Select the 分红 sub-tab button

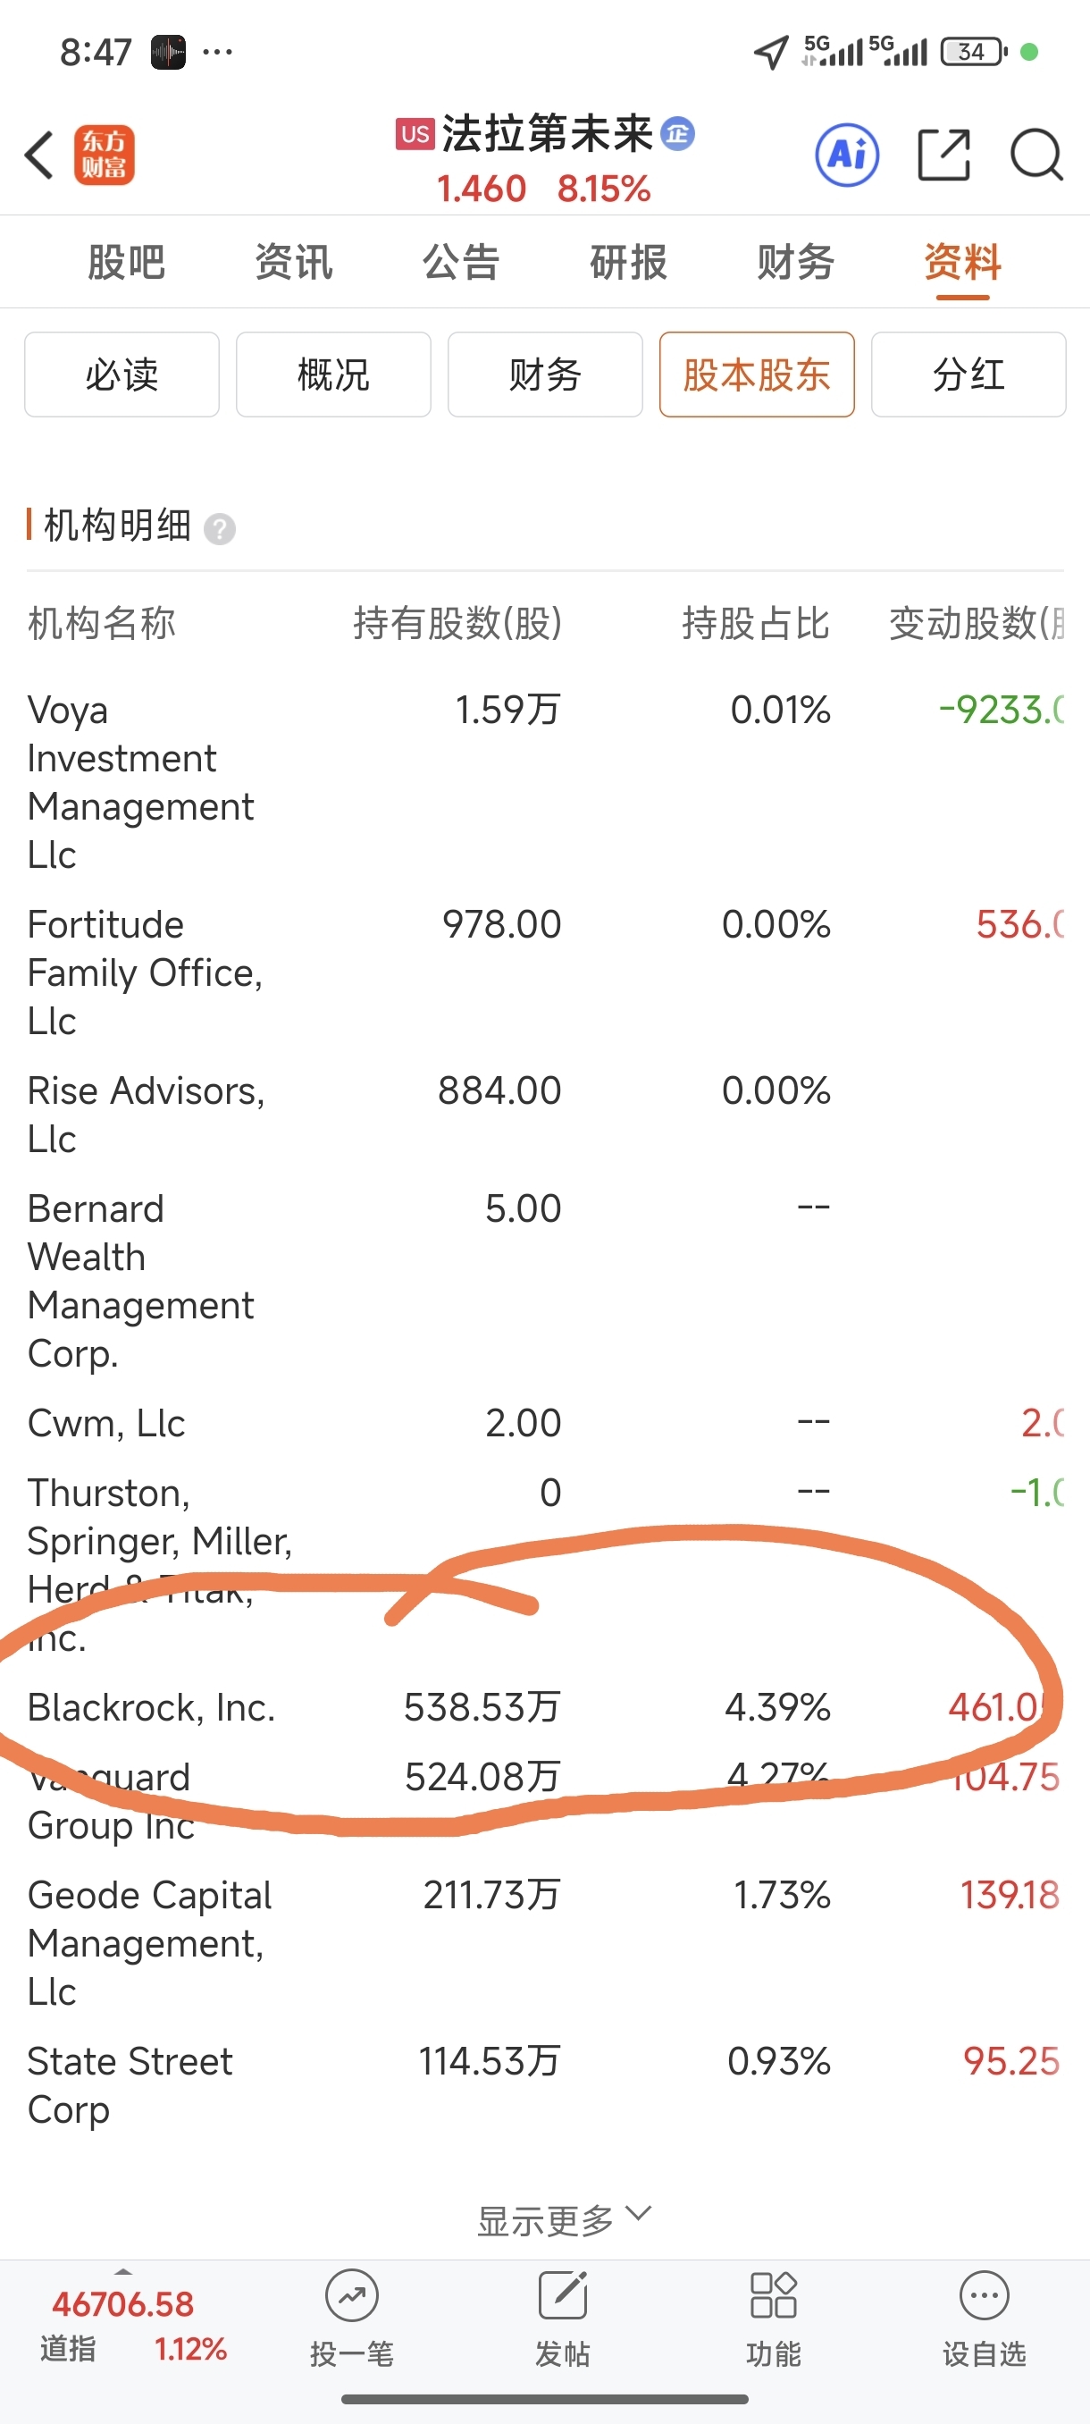tap(968, 375)
